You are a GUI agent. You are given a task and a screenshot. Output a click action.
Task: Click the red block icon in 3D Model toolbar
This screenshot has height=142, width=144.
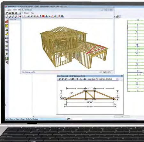pyautogui.click(x=43, y=16)
